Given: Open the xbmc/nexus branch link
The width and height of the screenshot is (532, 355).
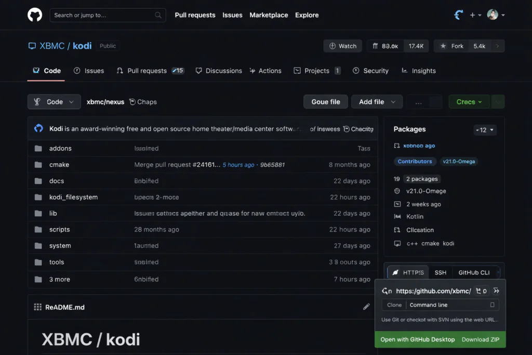Looking at the screenshot, I should pyautogui.click(x=105, y=102).
